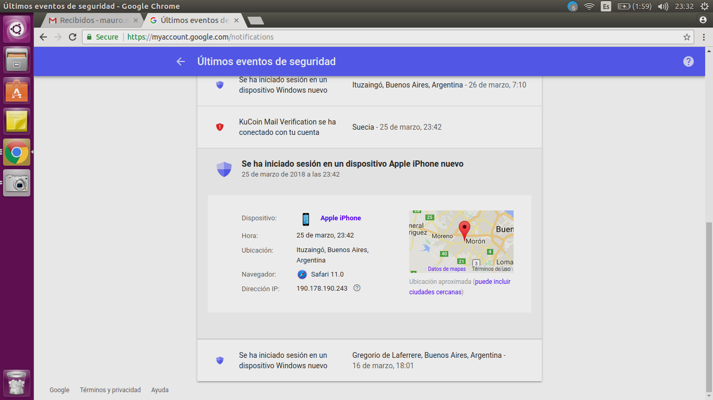Open Screenshot camera app in launcher
This screenshot has height=400, width=713.
tap(17, 183)
